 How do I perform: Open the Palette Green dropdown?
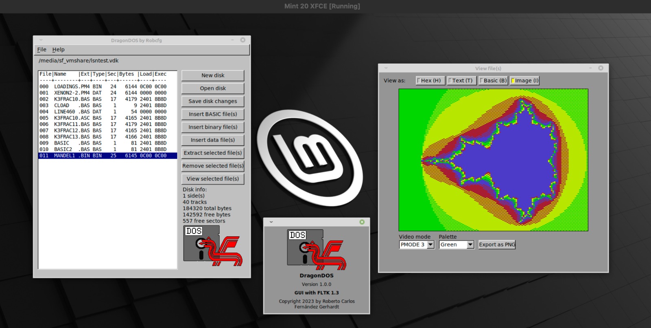[457, 244]
